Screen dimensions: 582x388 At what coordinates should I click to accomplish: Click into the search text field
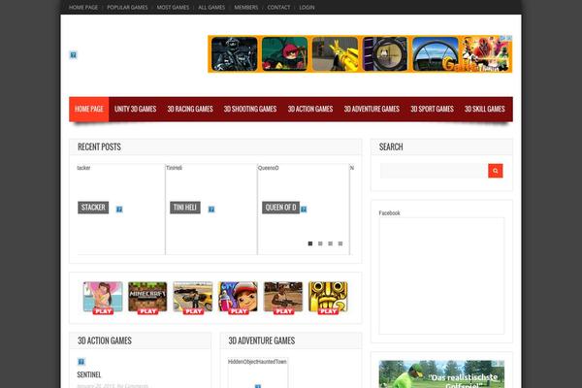434,171
